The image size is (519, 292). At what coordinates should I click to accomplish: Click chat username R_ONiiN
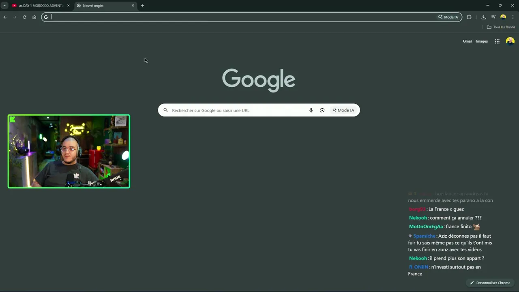point(418,267)
